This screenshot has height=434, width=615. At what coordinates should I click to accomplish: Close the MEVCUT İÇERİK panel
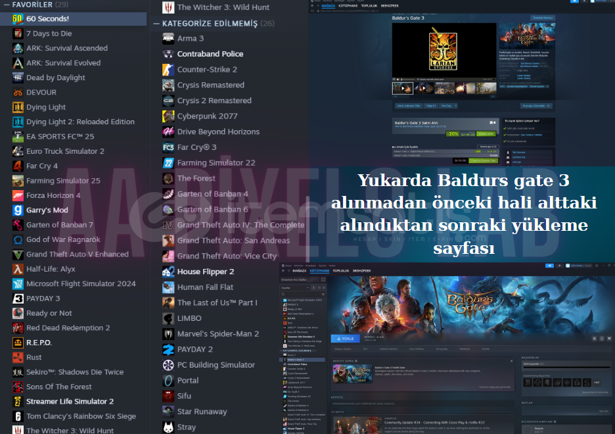[511, 361]
